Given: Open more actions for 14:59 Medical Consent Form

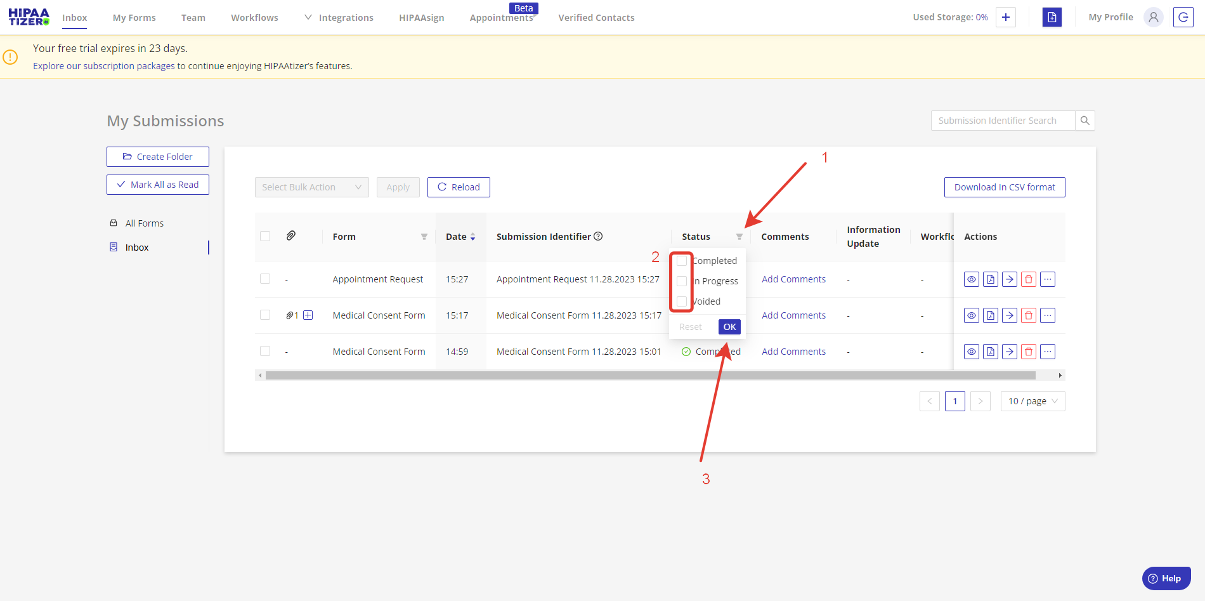Looking at the screenshot, I should [x=1048, y=352].
